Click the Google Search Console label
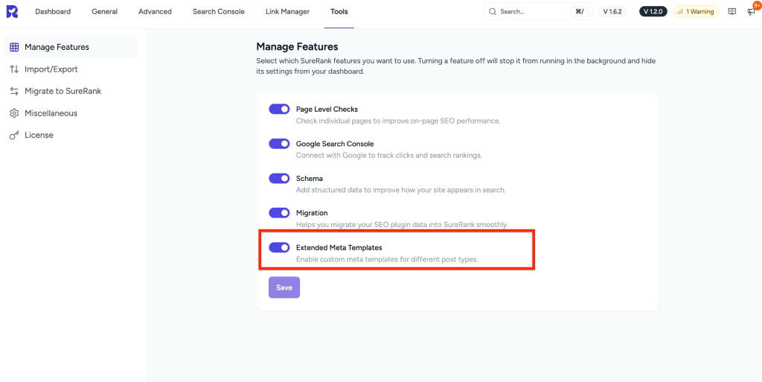Image resolution: width=762 pixels, height=382 pixels. (335, 144)
